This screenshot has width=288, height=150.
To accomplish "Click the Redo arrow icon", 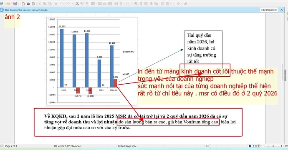I will (x=69, y=4).
